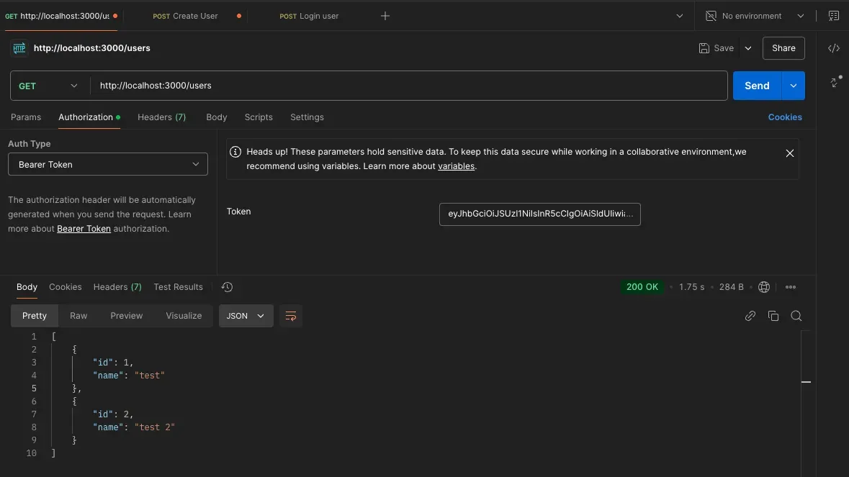
Task: Click the Token input field
Action: click(539, 214)
